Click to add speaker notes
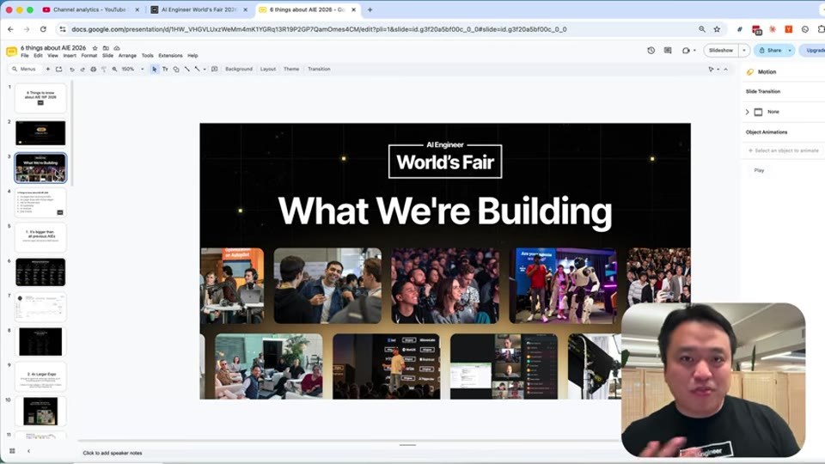825x464 pixels. pyautogui.click(x=113, y=453)
